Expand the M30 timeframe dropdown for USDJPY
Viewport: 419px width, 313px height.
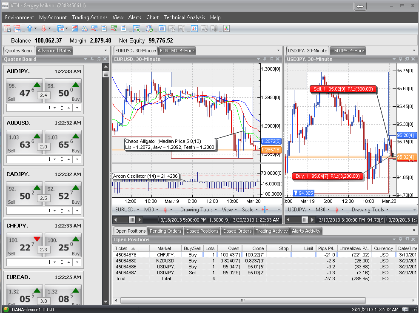click(x=323, y=210)
